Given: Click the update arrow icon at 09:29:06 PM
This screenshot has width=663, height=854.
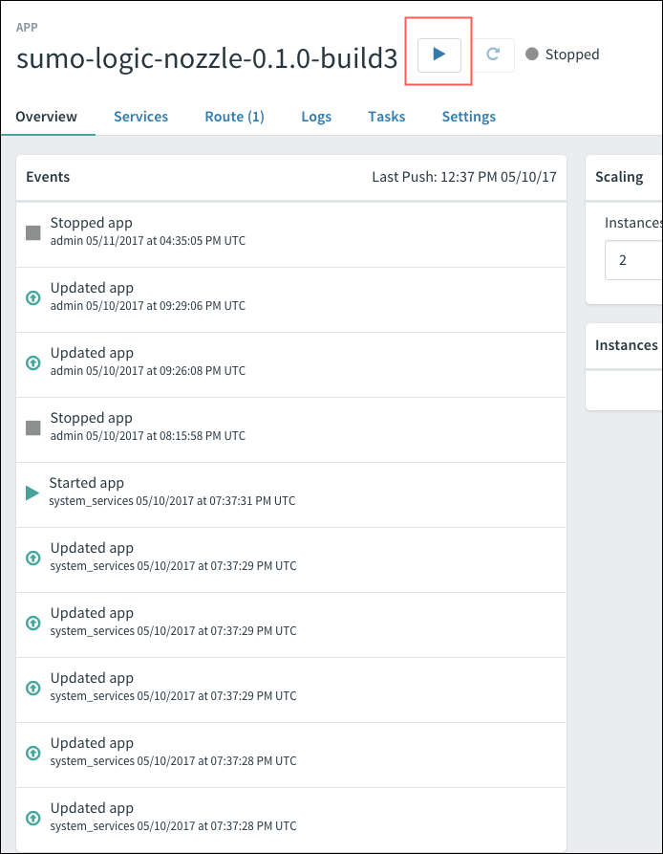Looking at the screenshot, I should [x=33, y=297].
